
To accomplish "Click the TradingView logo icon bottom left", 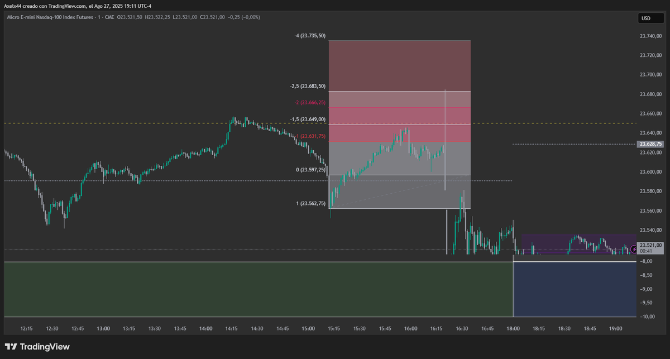I will click(x=11, y=346).
